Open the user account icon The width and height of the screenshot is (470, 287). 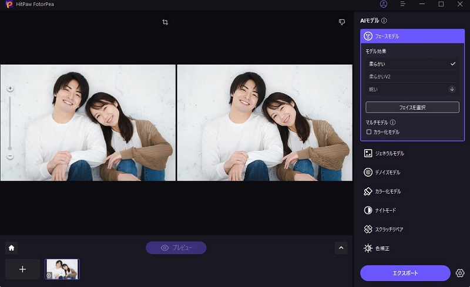click(x=384, y=4)
